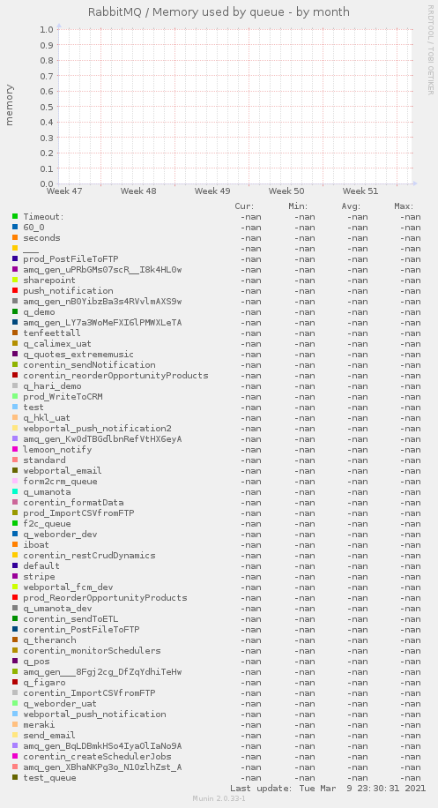The image size is (438, 808).
Task: Click the Max: column header
Action: point(404,206)
